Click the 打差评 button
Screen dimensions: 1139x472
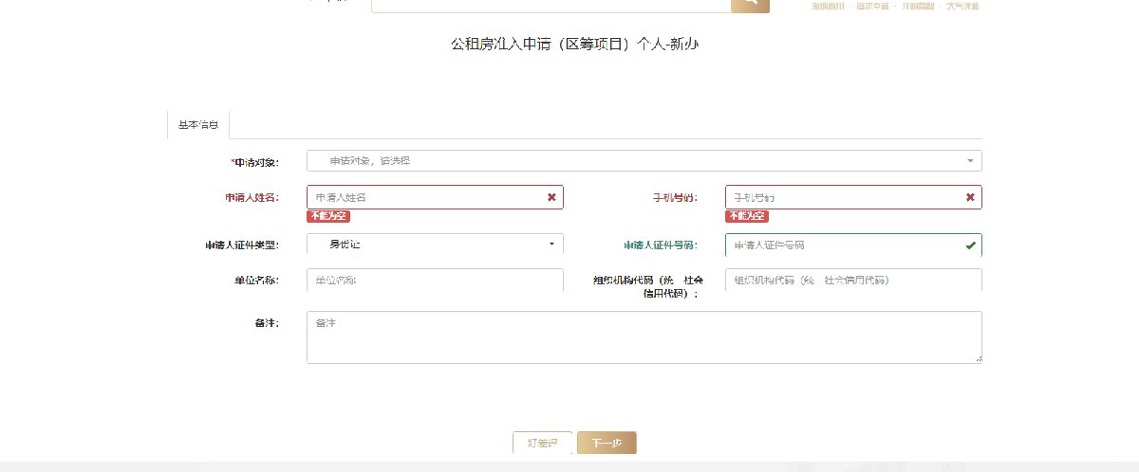pyautogui.click(x=543, y=444)
